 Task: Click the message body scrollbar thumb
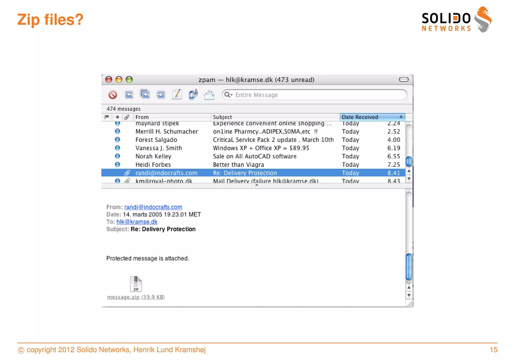click(409, 267)
